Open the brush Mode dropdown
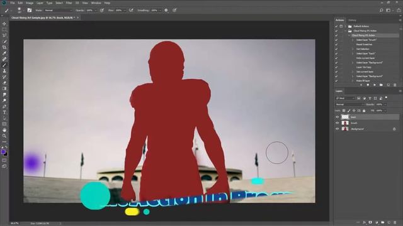This screenshot has width=403, height=226. pos(59,10)
